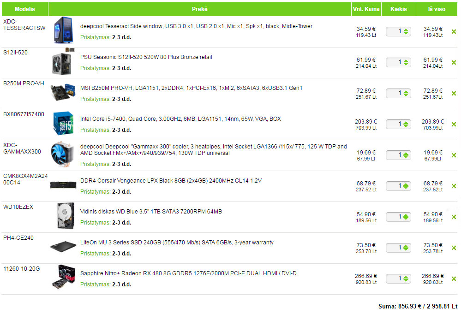This screenshot has height=314, width=461.
Task: Click row total 19.69 € for Gammaxx cooler
Action: click(x=433, y=153)
